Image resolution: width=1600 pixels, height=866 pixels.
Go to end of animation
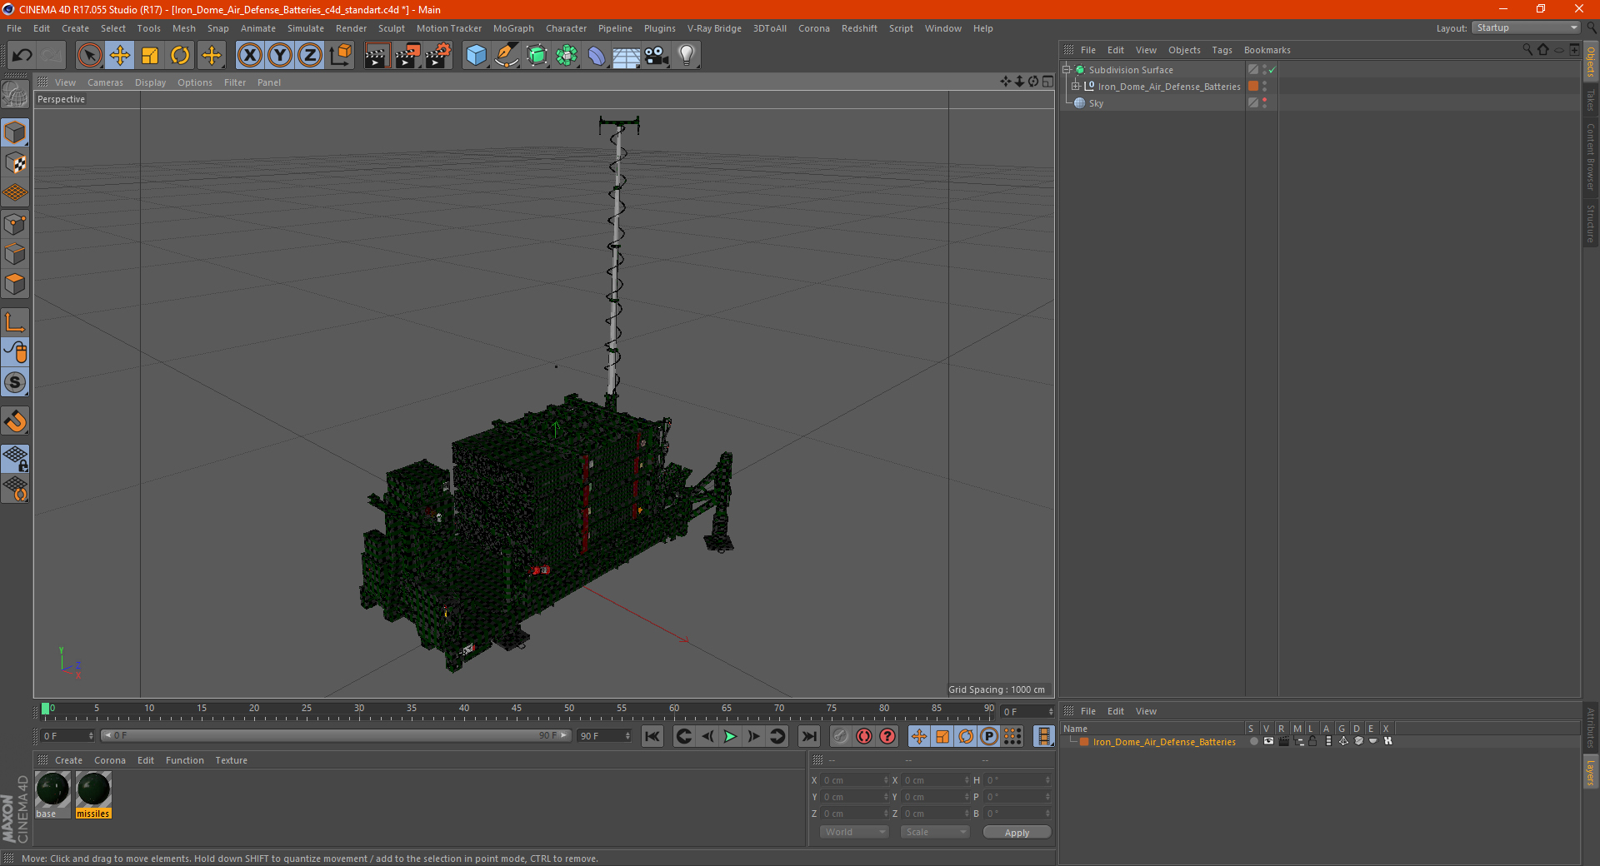(808, 736)
